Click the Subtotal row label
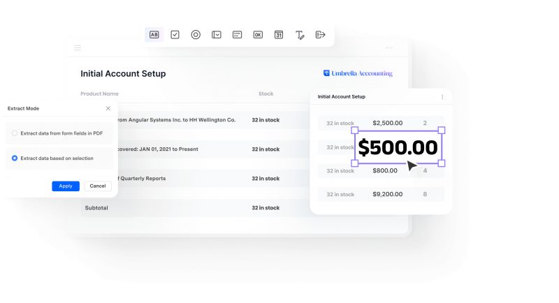Viewport: 559px width, 303px height. click(96, 207)
